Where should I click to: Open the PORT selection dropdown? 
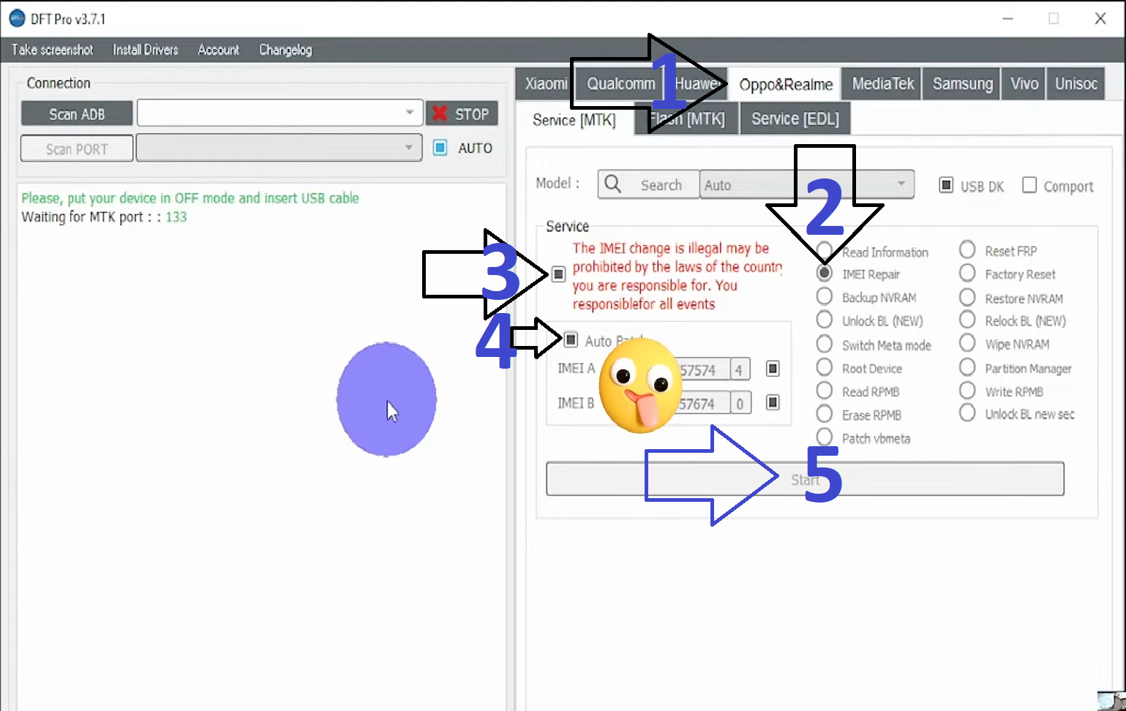(279, 148)
